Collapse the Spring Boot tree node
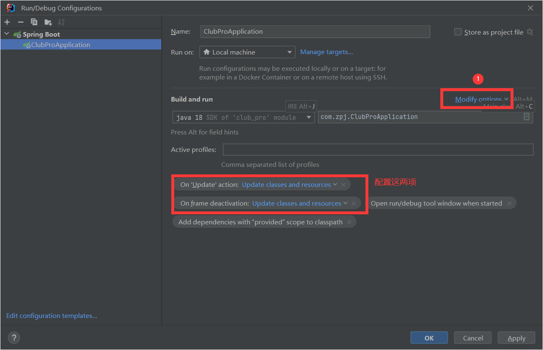The height and width of the screenshot is (350, 543). tap(7, 34)
